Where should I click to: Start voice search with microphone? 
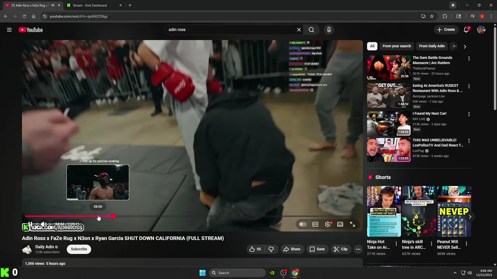click(x=329, y=30)
